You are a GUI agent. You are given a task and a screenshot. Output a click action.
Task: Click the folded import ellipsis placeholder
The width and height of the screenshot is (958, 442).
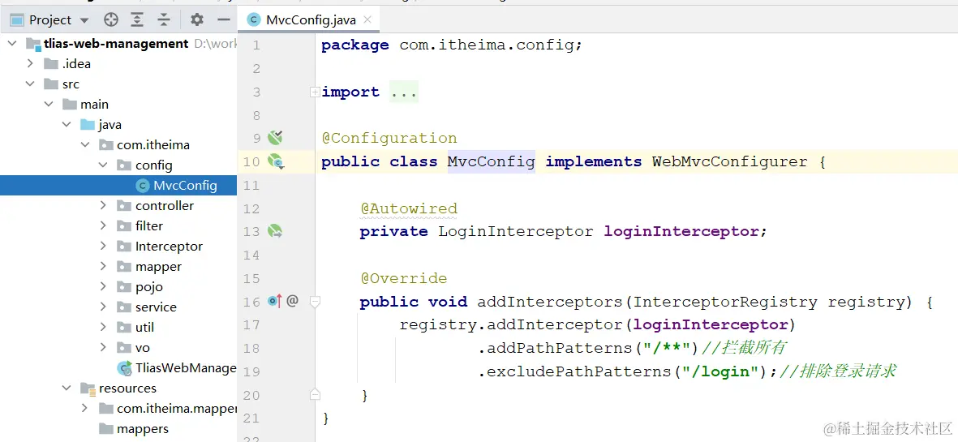click(x=404, y=92)
